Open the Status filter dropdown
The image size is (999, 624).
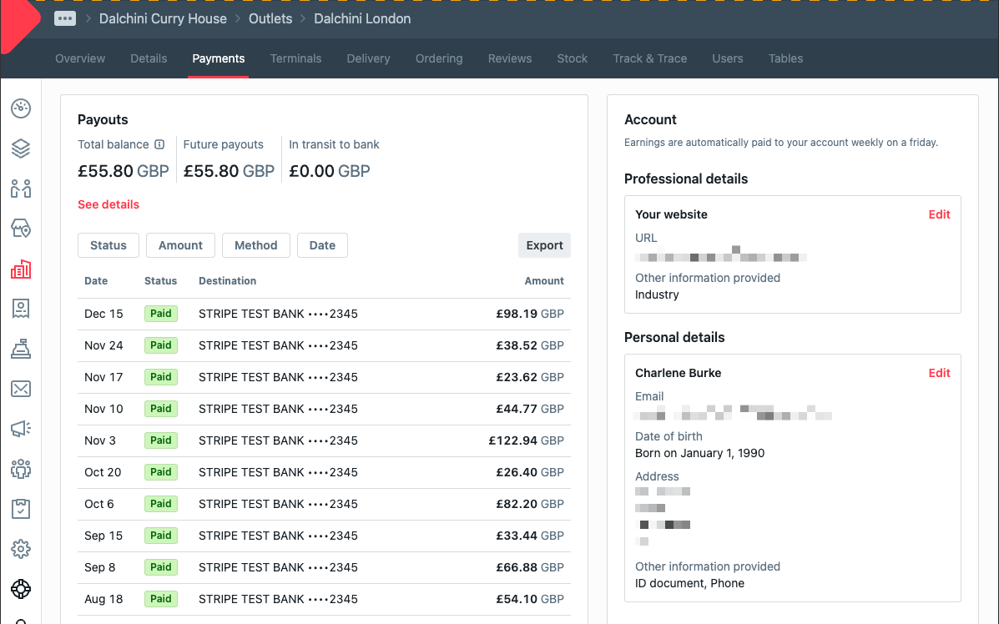point(108,245)
